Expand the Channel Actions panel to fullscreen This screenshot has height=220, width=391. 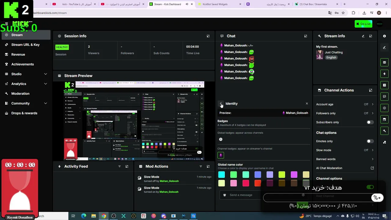tap(371, 90)
